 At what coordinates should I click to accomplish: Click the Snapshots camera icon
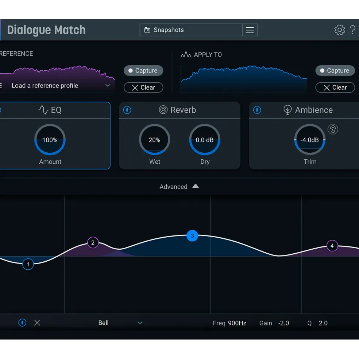[147, 30]
